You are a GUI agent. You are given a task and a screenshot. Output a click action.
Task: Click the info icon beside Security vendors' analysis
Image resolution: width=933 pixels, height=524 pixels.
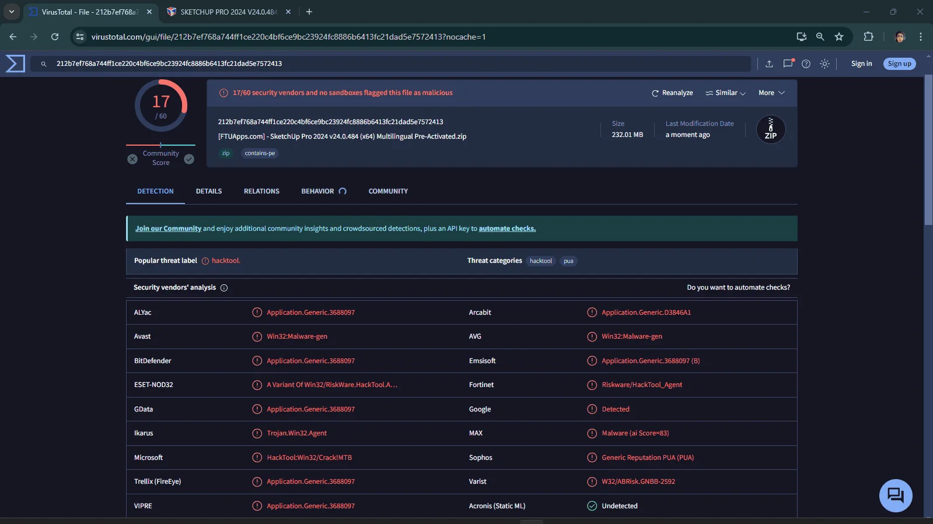224,288
